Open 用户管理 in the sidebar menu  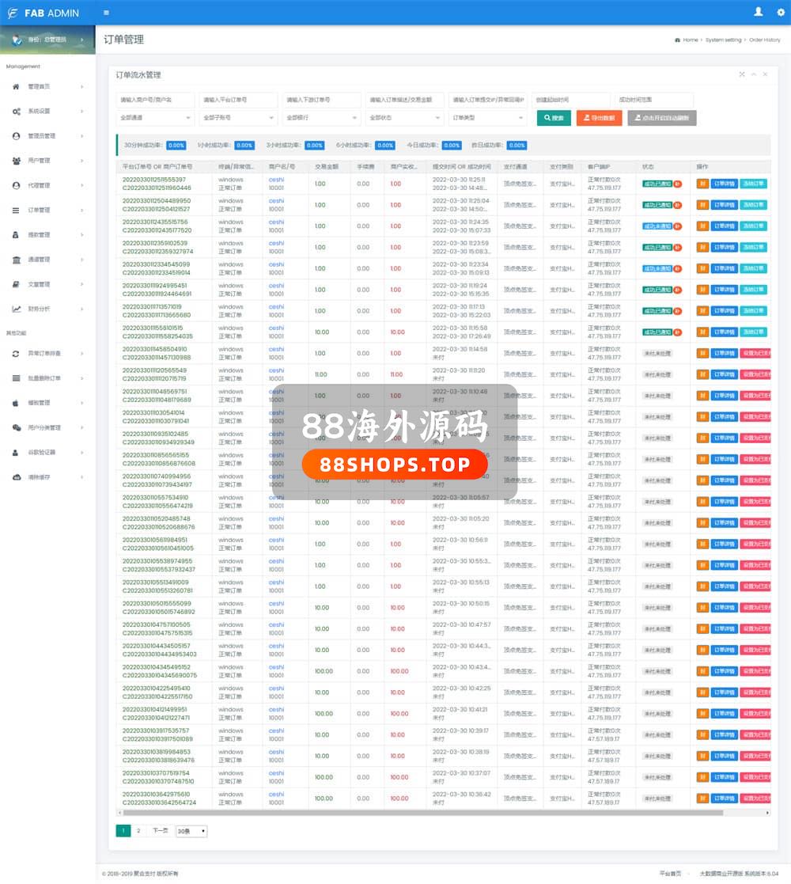click(39, 161)
